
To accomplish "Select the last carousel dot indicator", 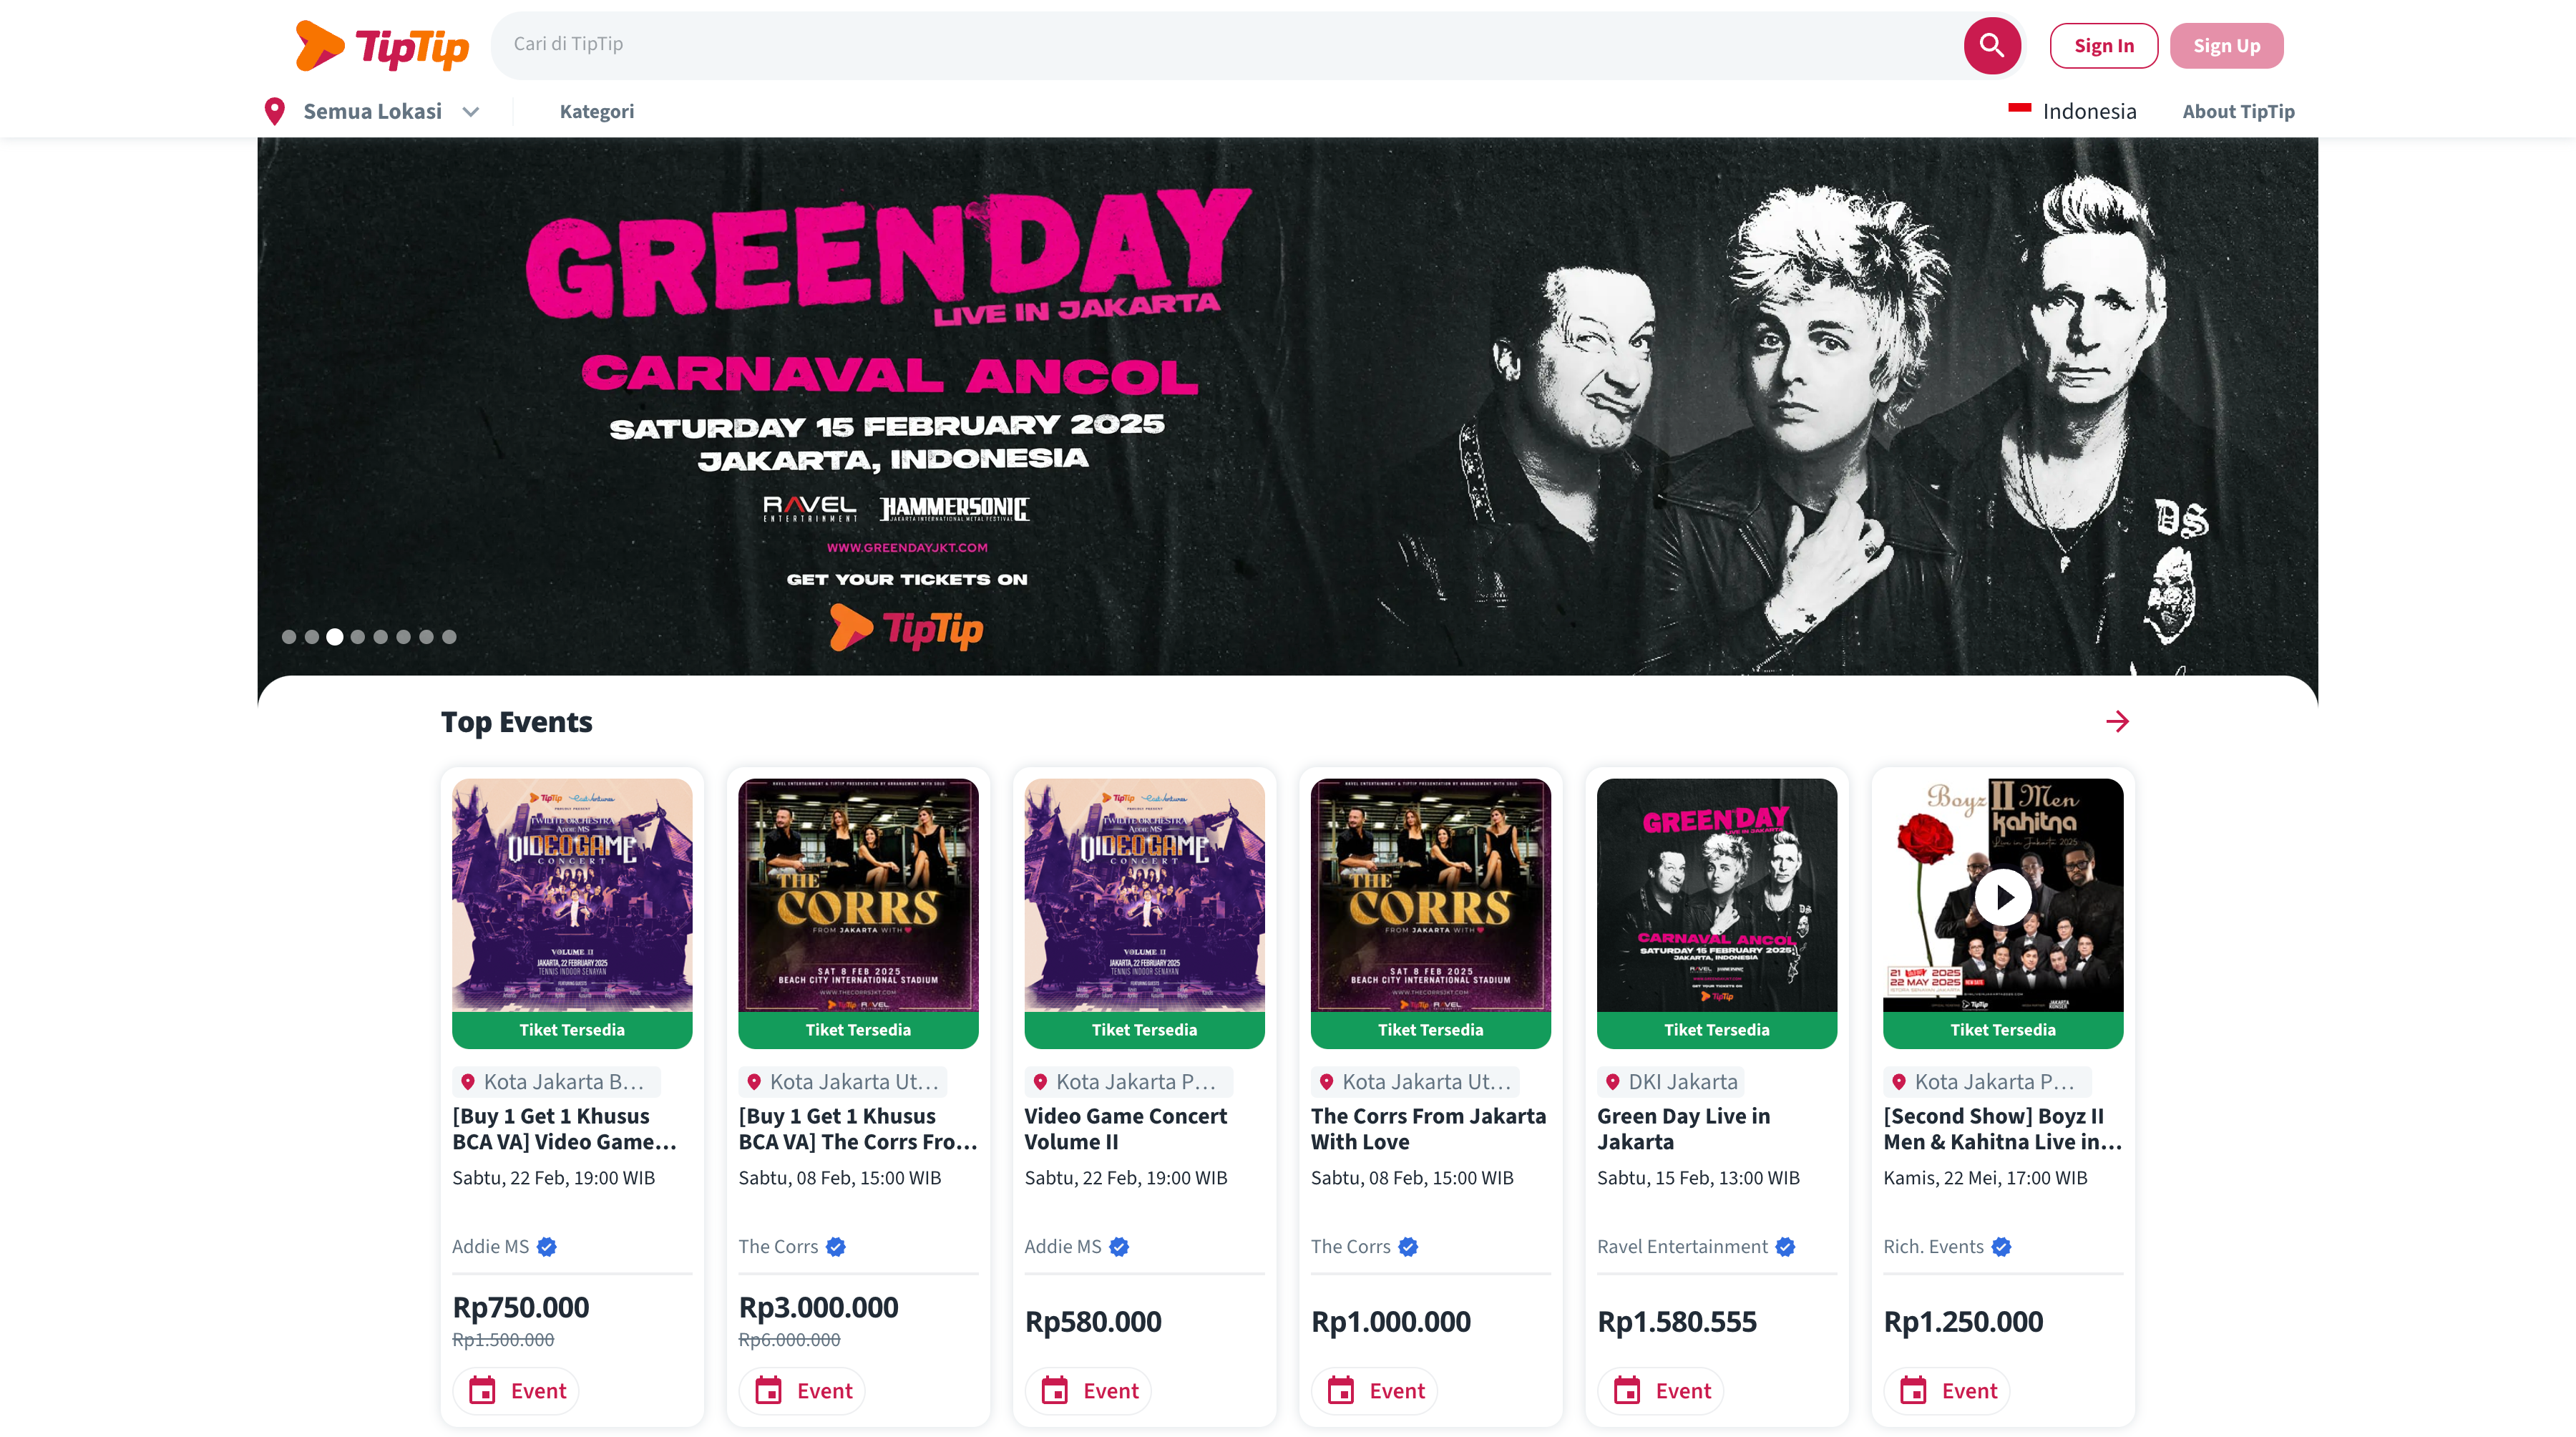I will (x=449, y=636).
